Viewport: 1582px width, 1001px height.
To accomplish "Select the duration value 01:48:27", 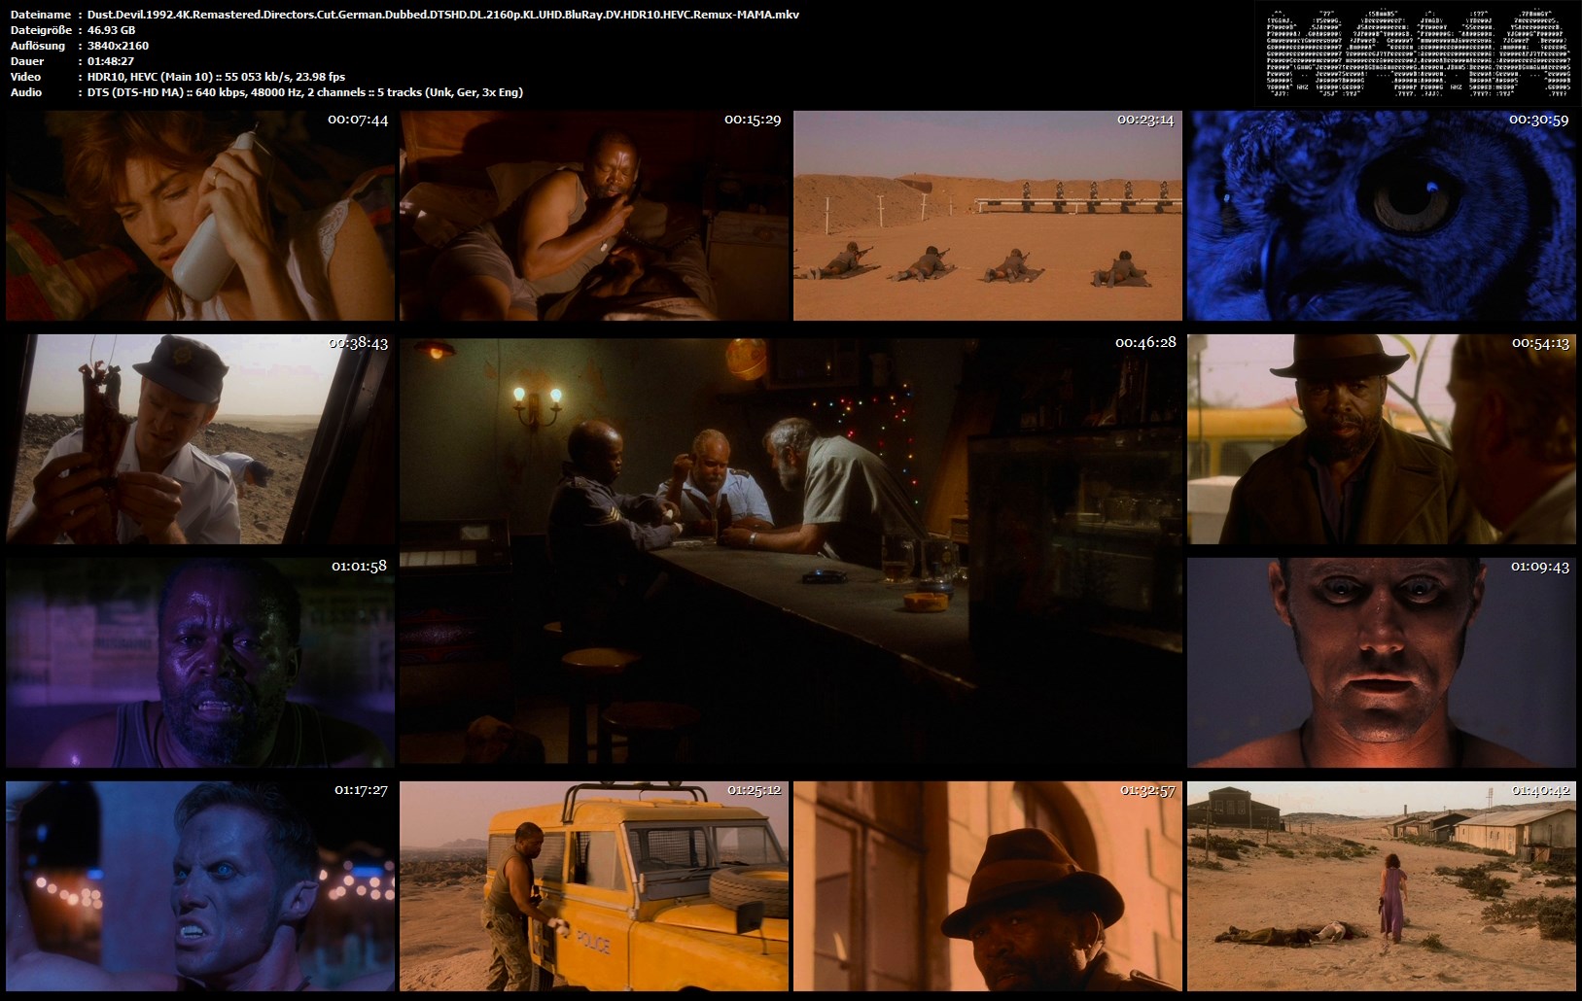I will coord(110,61).
